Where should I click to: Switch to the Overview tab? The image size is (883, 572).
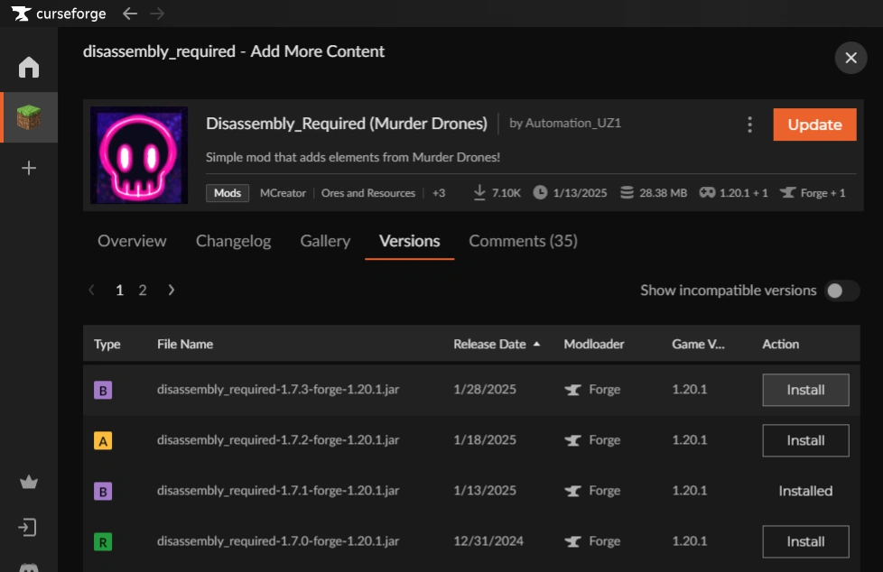(x=132, y=241)
